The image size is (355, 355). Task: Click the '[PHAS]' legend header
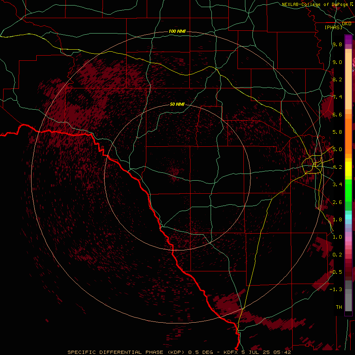333,27
